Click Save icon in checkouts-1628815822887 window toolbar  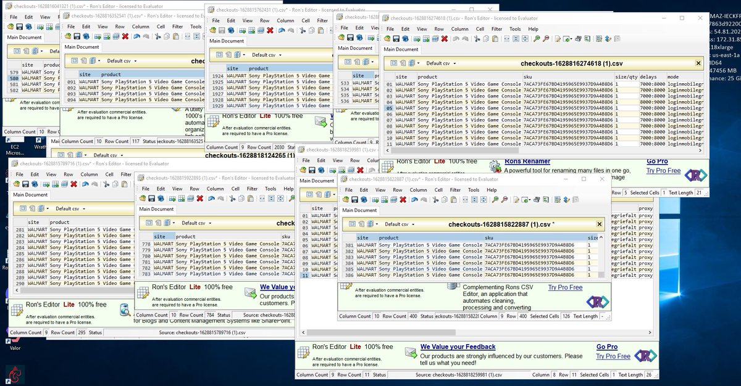point(354,200)
